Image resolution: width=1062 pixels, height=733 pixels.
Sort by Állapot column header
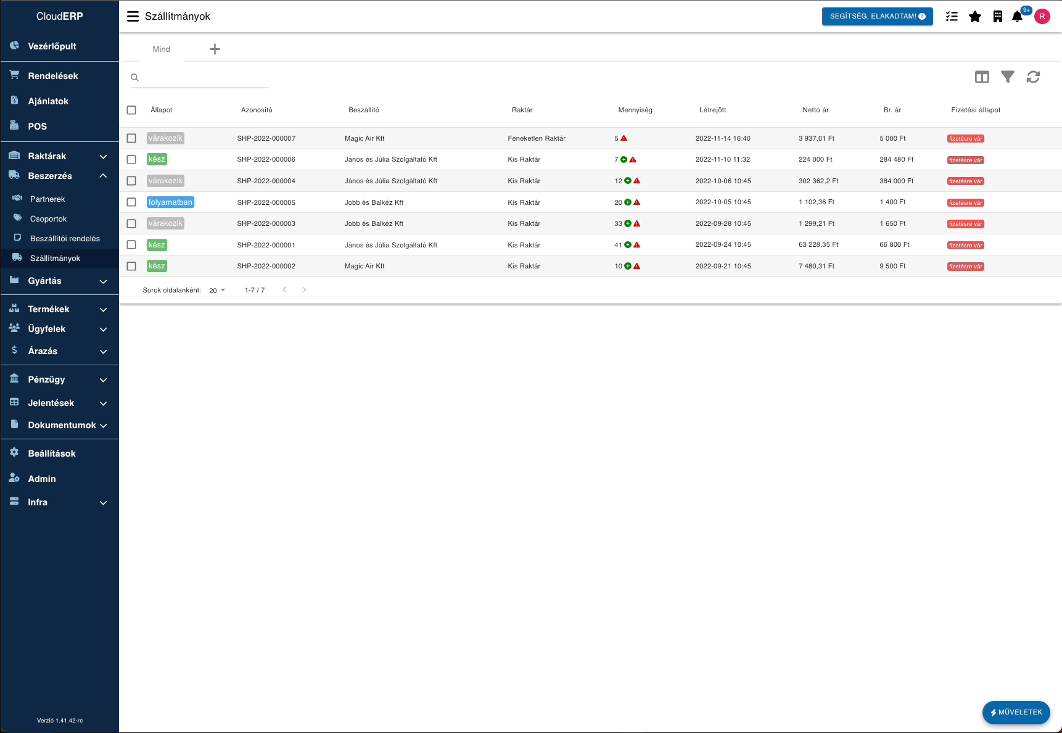coord(162,110)
